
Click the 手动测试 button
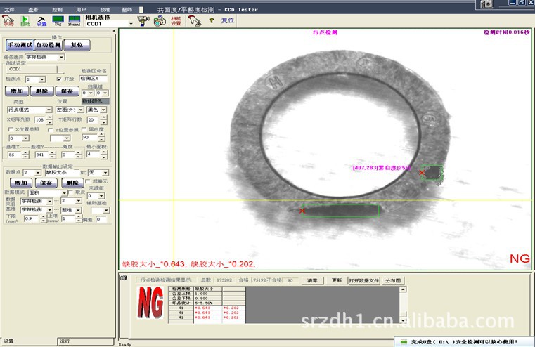point(20,44)
